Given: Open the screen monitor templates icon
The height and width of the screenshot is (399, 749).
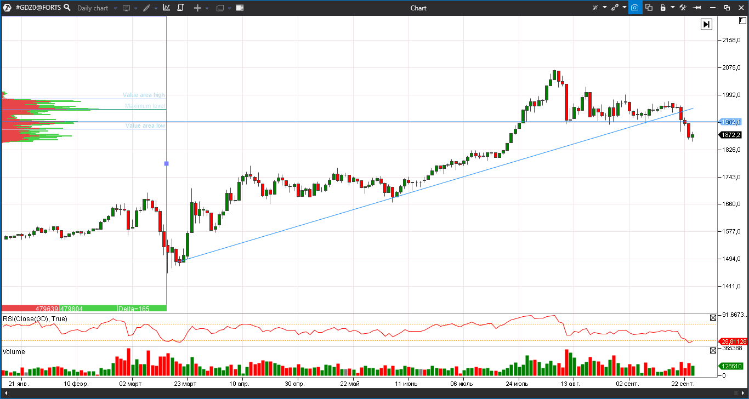Looking at the screenshot, I should [x=126, y=8].
